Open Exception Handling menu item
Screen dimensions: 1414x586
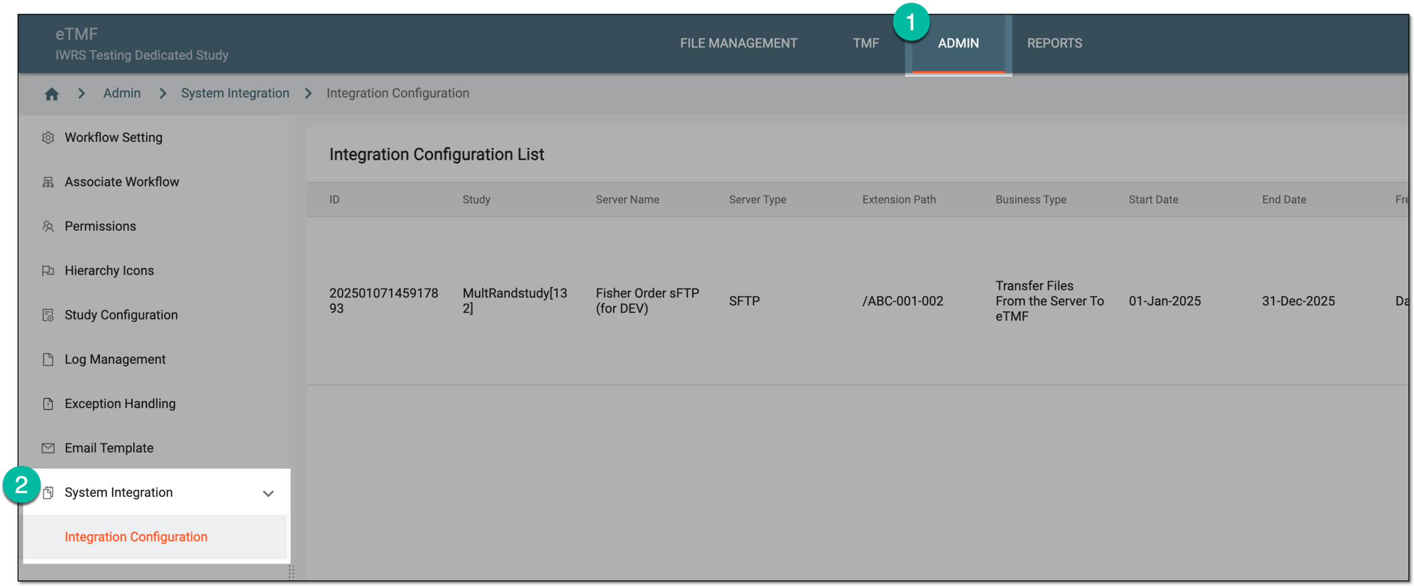(120, 403)
